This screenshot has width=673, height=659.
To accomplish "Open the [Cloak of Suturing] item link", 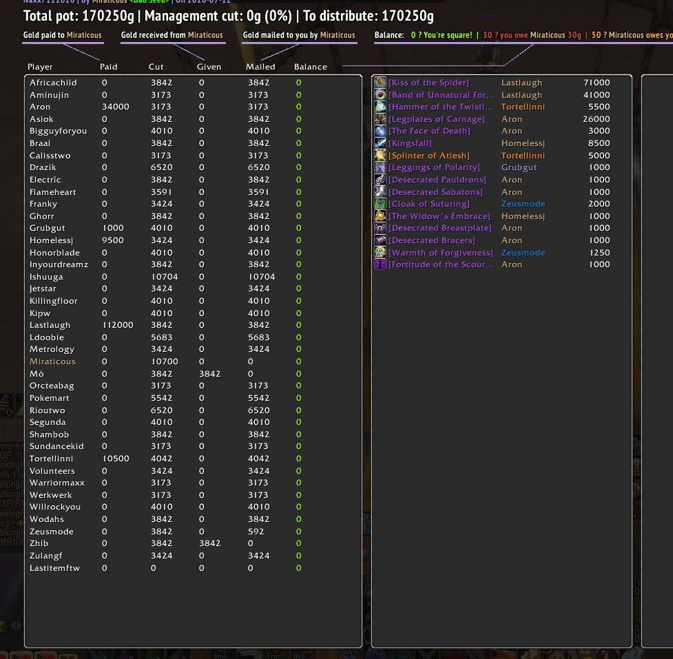I will (x=429, y=204).
